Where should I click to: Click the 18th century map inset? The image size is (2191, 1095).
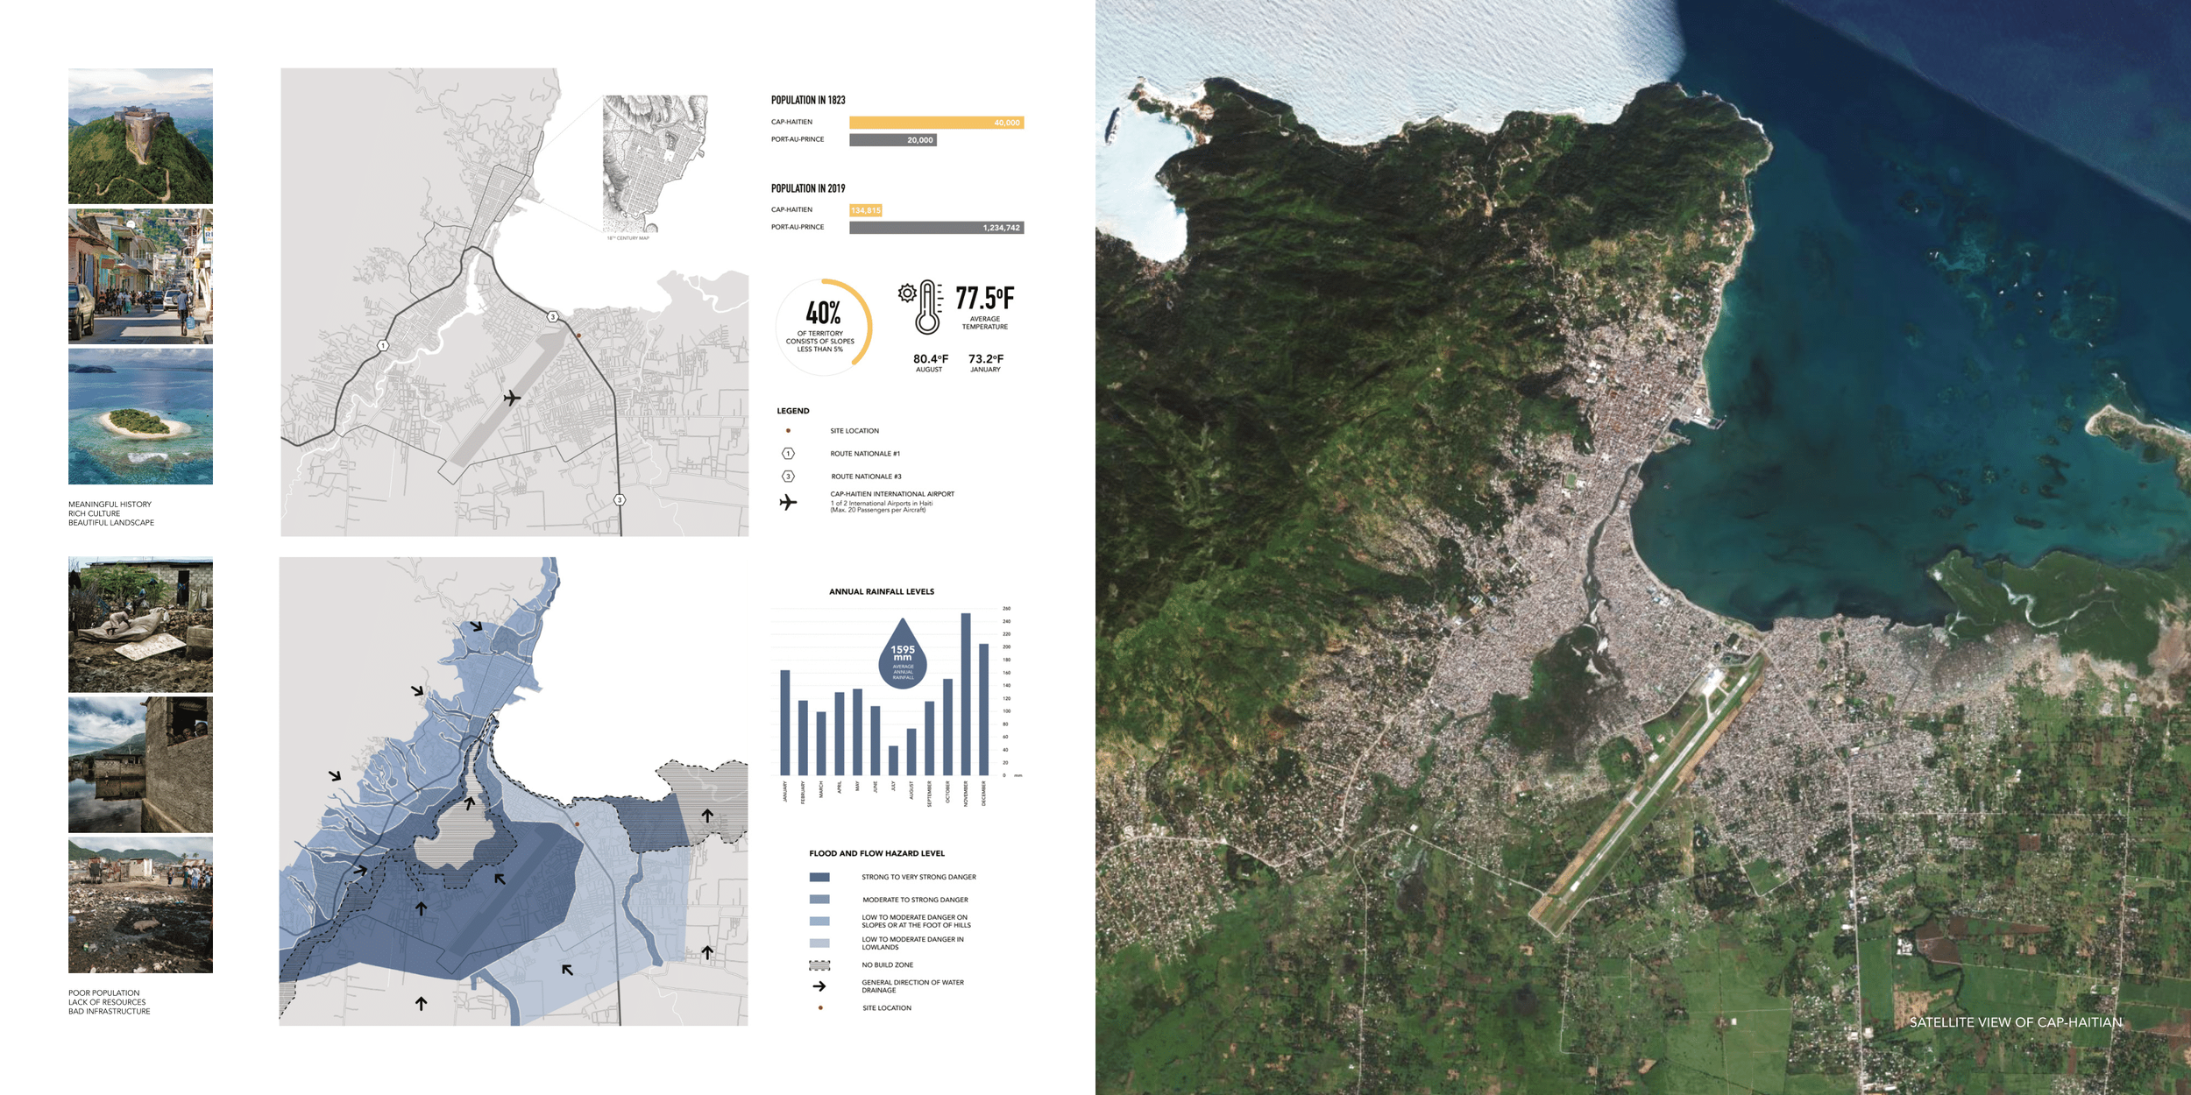(x=655, y=164)
